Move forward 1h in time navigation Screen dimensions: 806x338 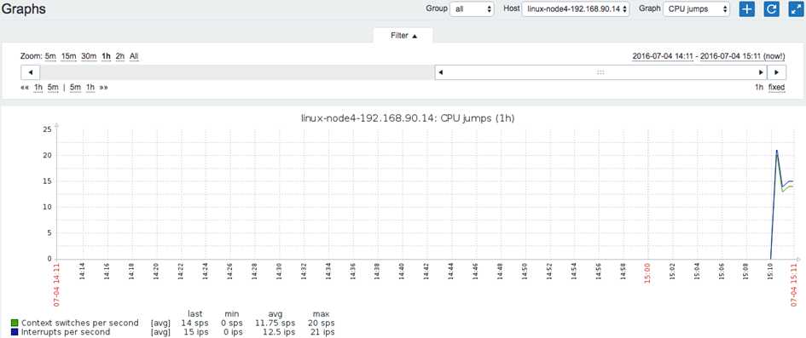coord(90,87)
